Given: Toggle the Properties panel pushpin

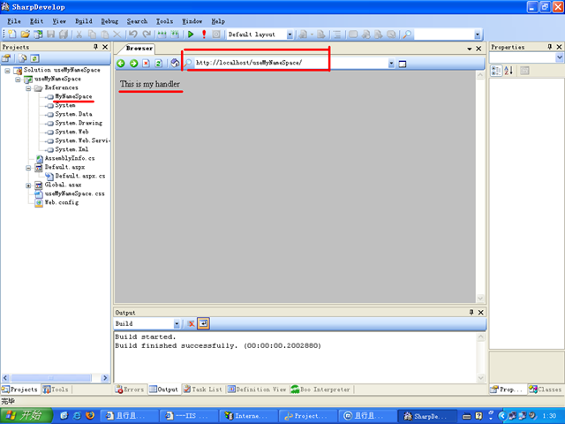Looking at the screenshot, I should 549,47.
